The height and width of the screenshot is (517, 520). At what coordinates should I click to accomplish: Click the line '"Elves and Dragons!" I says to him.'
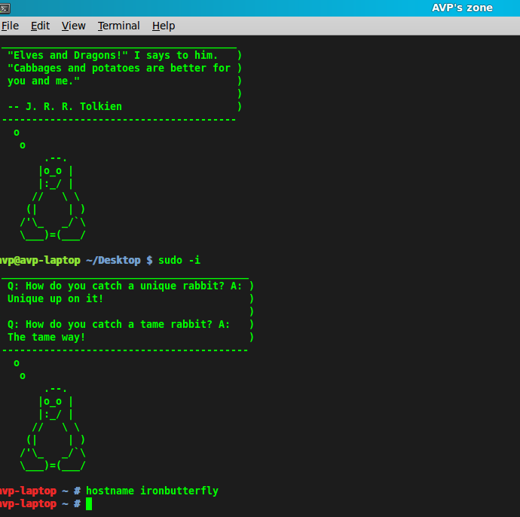112,55
